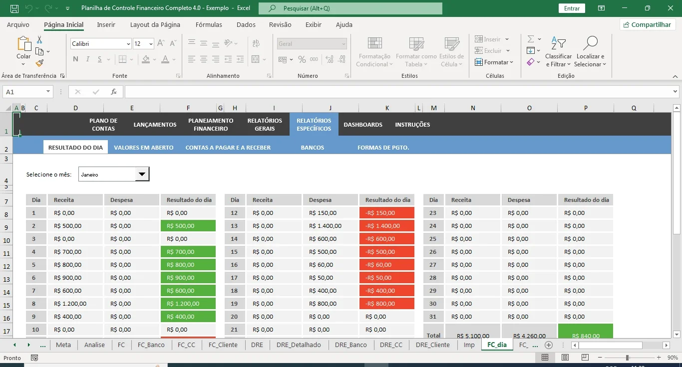Switch to Page Layout view icon
The width and height of the screenshot is (682, 367).
565,358
